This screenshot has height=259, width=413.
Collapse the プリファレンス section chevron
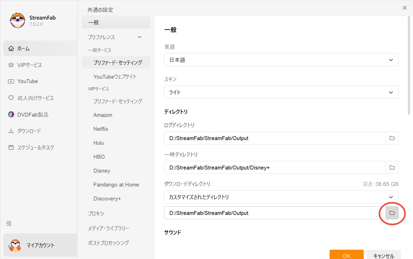click(140, 37)
